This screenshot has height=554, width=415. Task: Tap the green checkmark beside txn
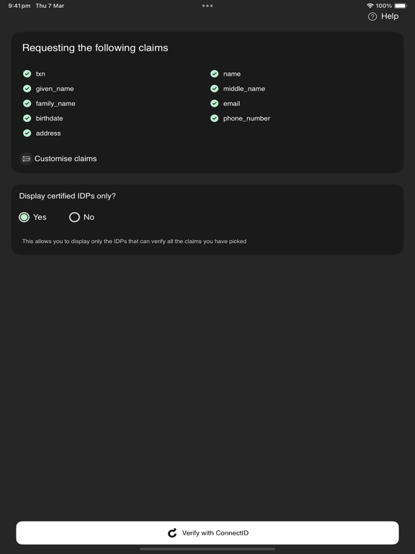click(27, 74)
